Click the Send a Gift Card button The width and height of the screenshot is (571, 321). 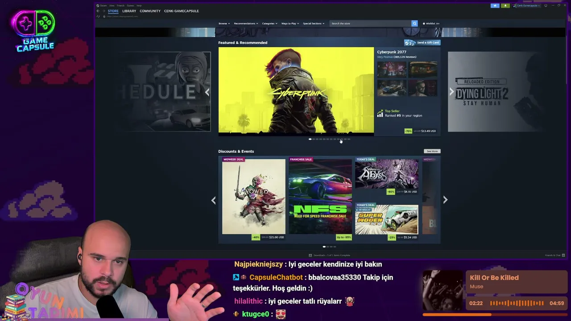coord(422,42)
